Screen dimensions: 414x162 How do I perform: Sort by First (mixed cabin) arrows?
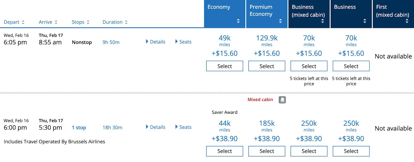click(x=407, y=21)
